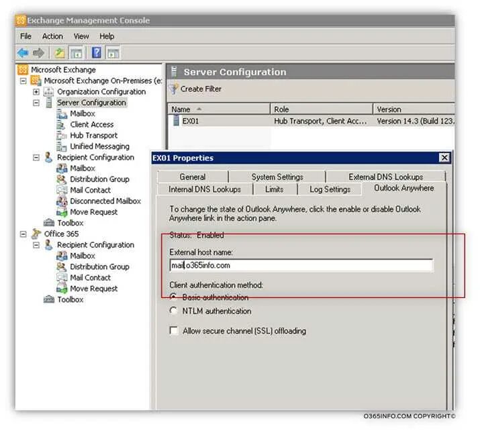Viewport: 480px width, 437px height.
Task: Click the Office 365 node icon
Action: [36, 234]
